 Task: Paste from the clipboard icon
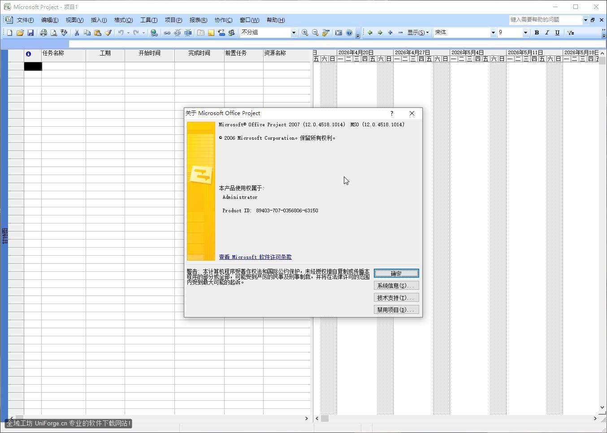coord(97,33)
